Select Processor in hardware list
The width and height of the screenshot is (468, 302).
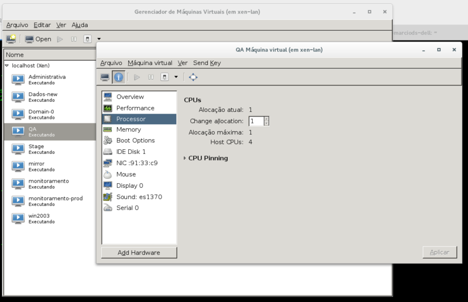(139, 119)
